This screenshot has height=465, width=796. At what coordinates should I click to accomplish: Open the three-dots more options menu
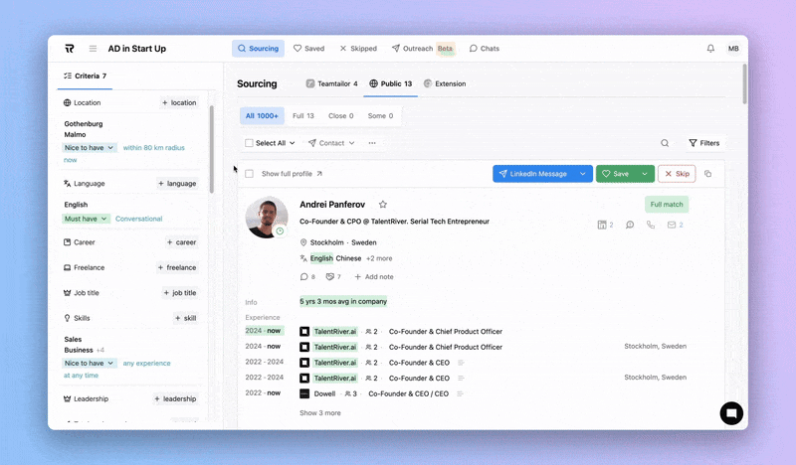pyautogui.click(x=372, y=143)
